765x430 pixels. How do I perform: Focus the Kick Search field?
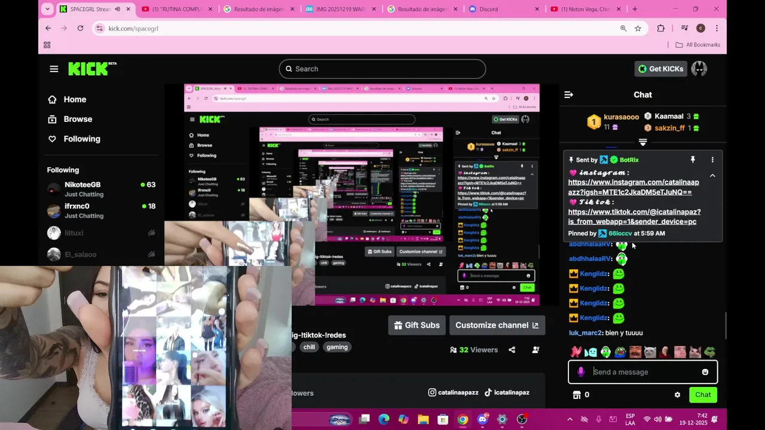tap(382, 69)
